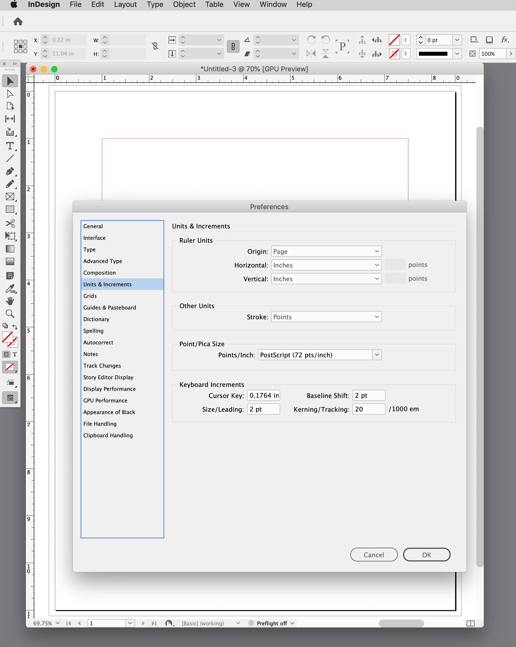Click the black stroke style swatch
Viewport: 516px width, 647px height.
433,54
